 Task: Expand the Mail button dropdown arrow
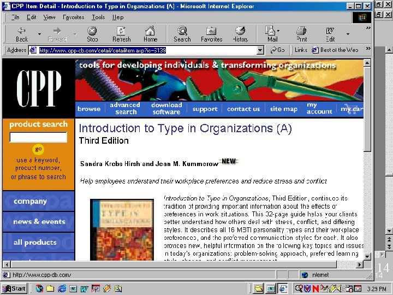pos(279,31)
